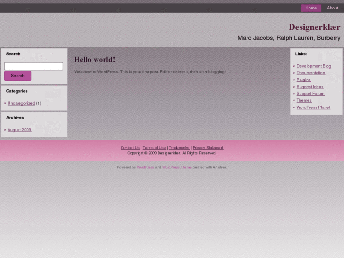Click Privacy Statement footer link
The height and width of the screenshot is (258, 344).
208,148
